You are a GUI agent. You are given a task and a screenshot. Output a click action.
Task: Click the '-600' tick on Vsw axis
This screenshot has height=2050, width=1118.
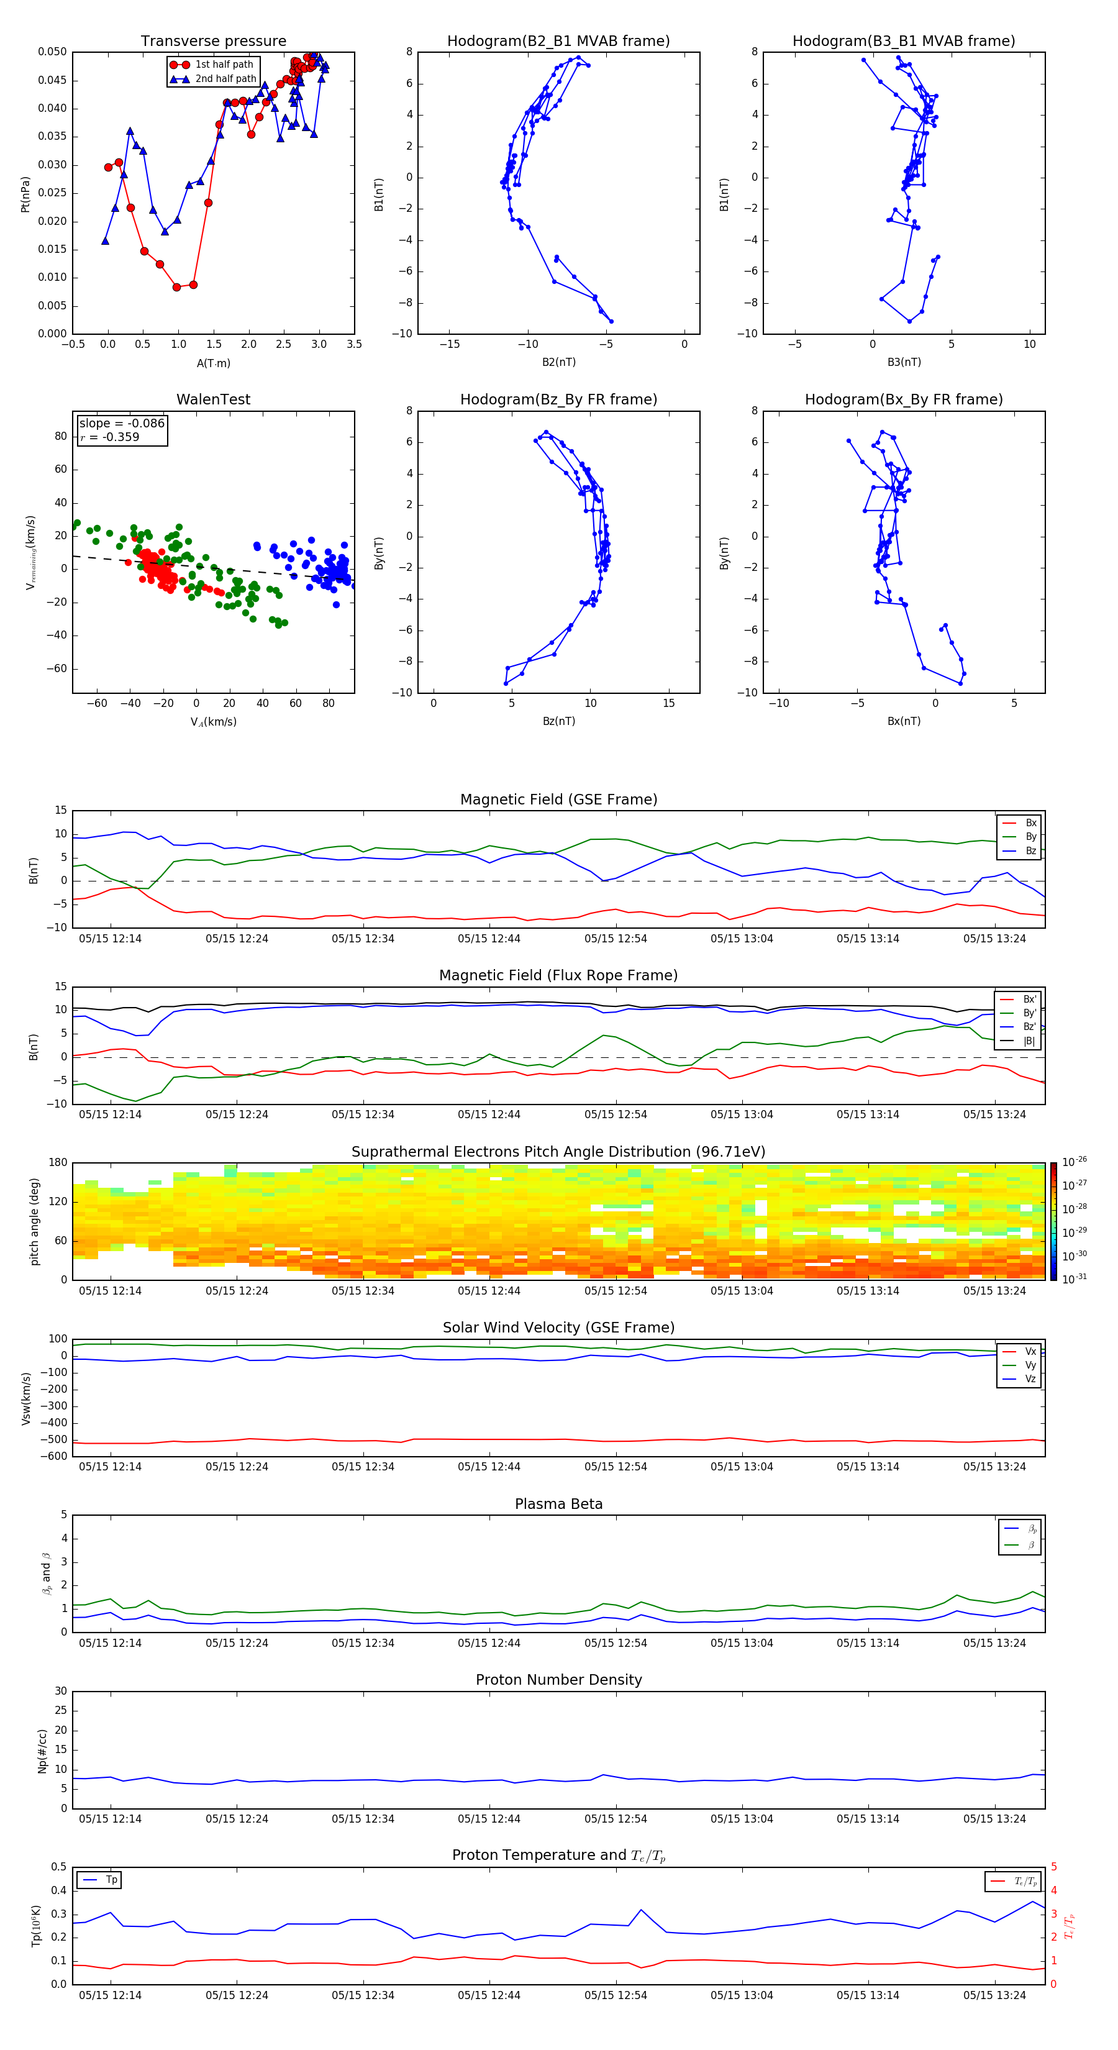pyautogui.click(x=53, y=1456)
